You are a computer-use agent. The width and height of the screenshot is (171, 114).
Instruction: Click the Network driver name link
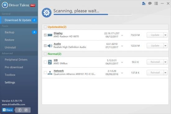[x=59, y=71]
